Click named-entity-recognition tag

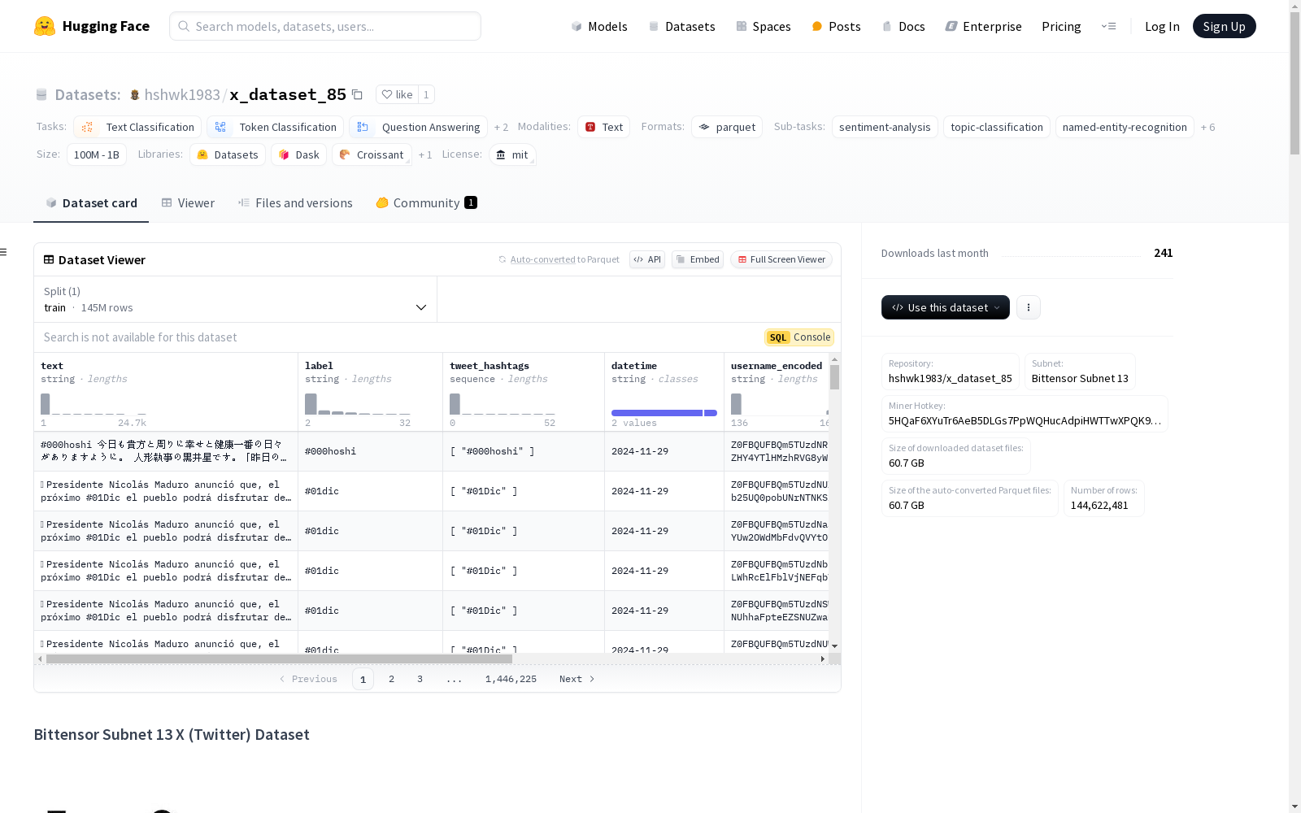(1125, 127)
